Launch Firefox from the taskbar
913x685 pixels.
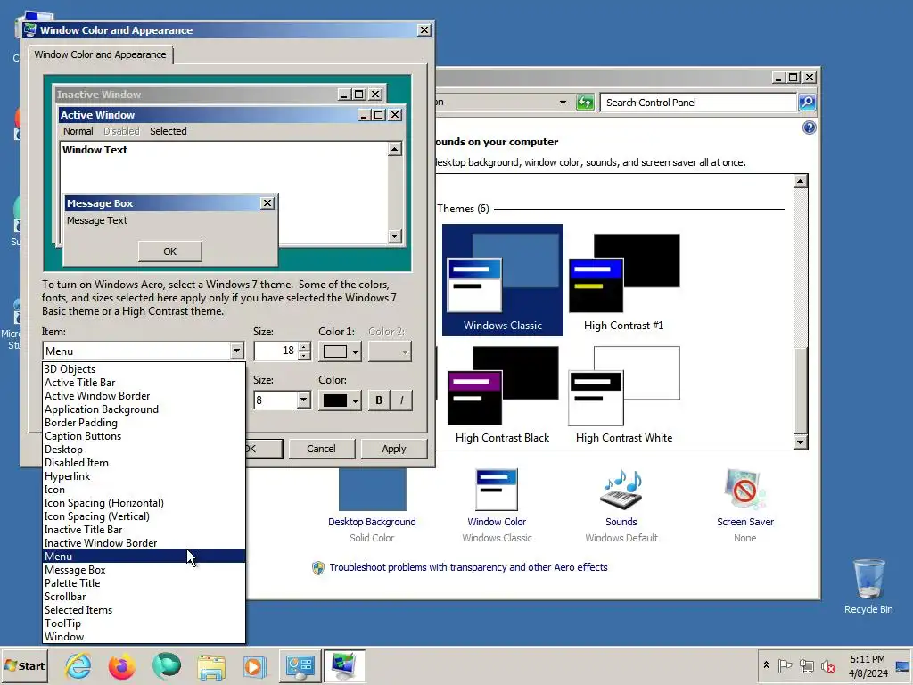pyautogui.click(x=121, y=665)
